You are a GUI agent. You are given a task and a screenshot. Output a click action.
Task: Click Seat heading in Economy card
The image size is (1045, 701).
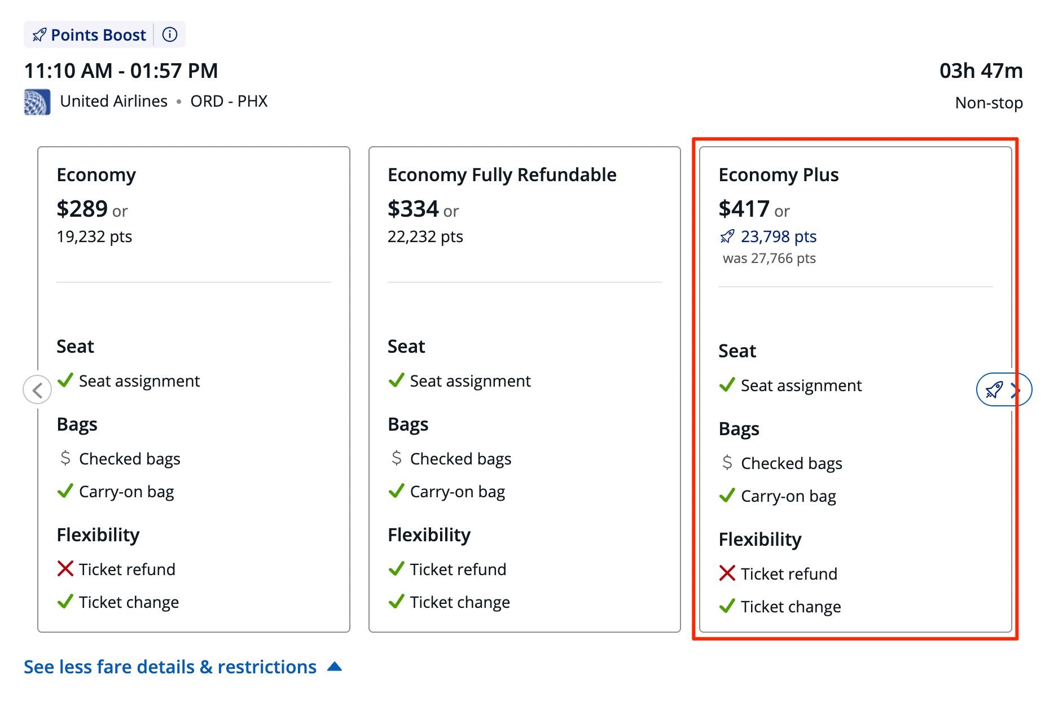(x=75, y=346)
